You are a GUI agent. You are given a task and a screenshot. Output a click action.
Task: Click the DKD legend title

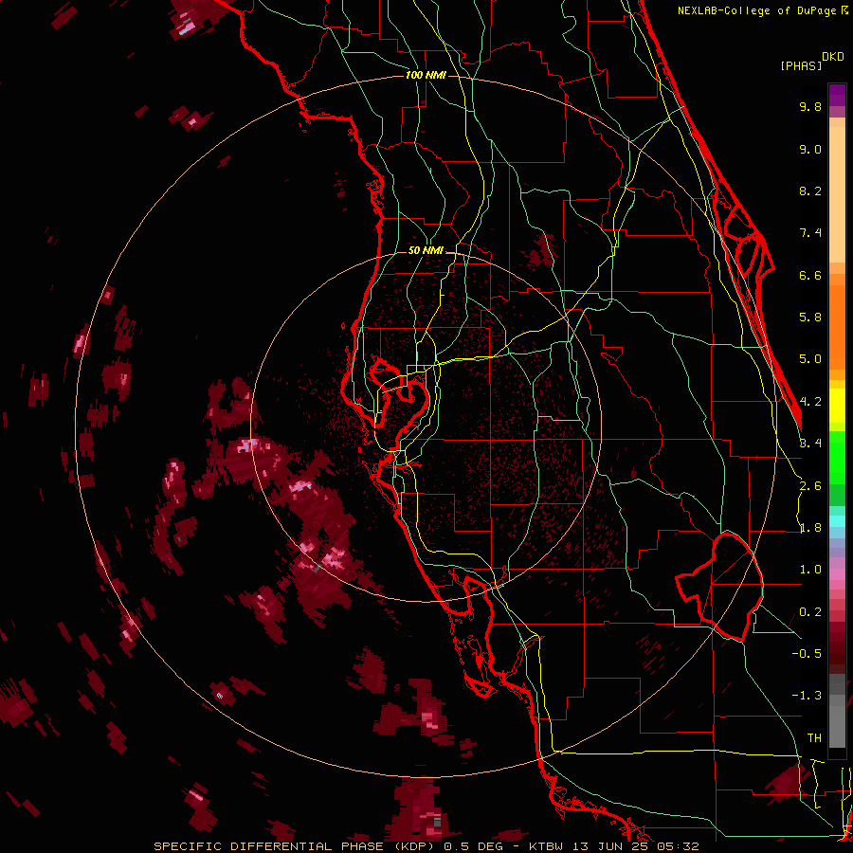[x=833, y=57]
